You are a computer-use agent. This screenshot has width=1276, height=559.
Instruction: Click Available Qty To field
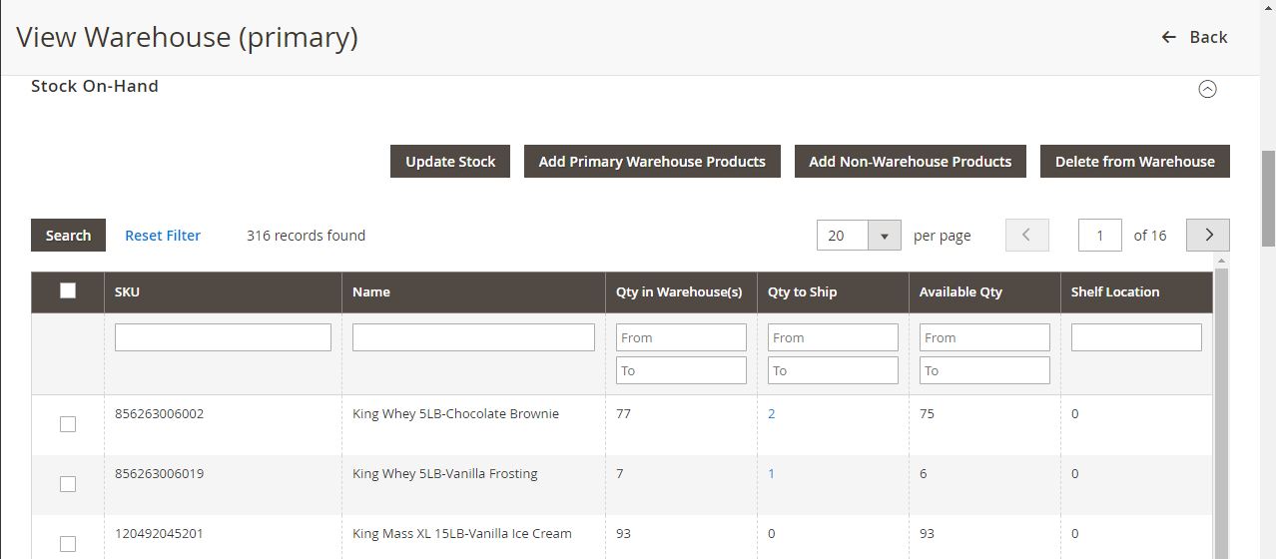coord(984,370)
